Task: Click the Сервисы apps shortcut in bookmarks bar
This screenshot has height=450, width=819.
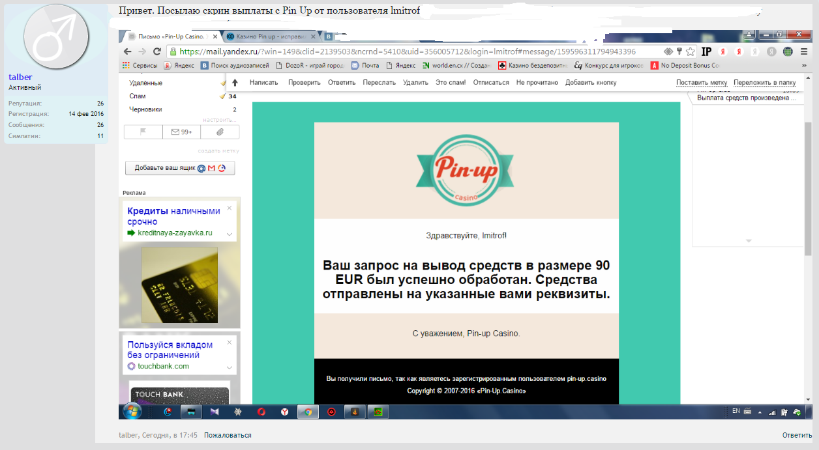Action: pyautogui.click(x=140, y=65)
